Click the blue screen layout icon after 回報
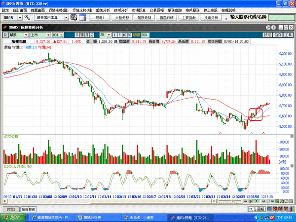This screenshot has height=222, width=296. [x=269, y=209]
